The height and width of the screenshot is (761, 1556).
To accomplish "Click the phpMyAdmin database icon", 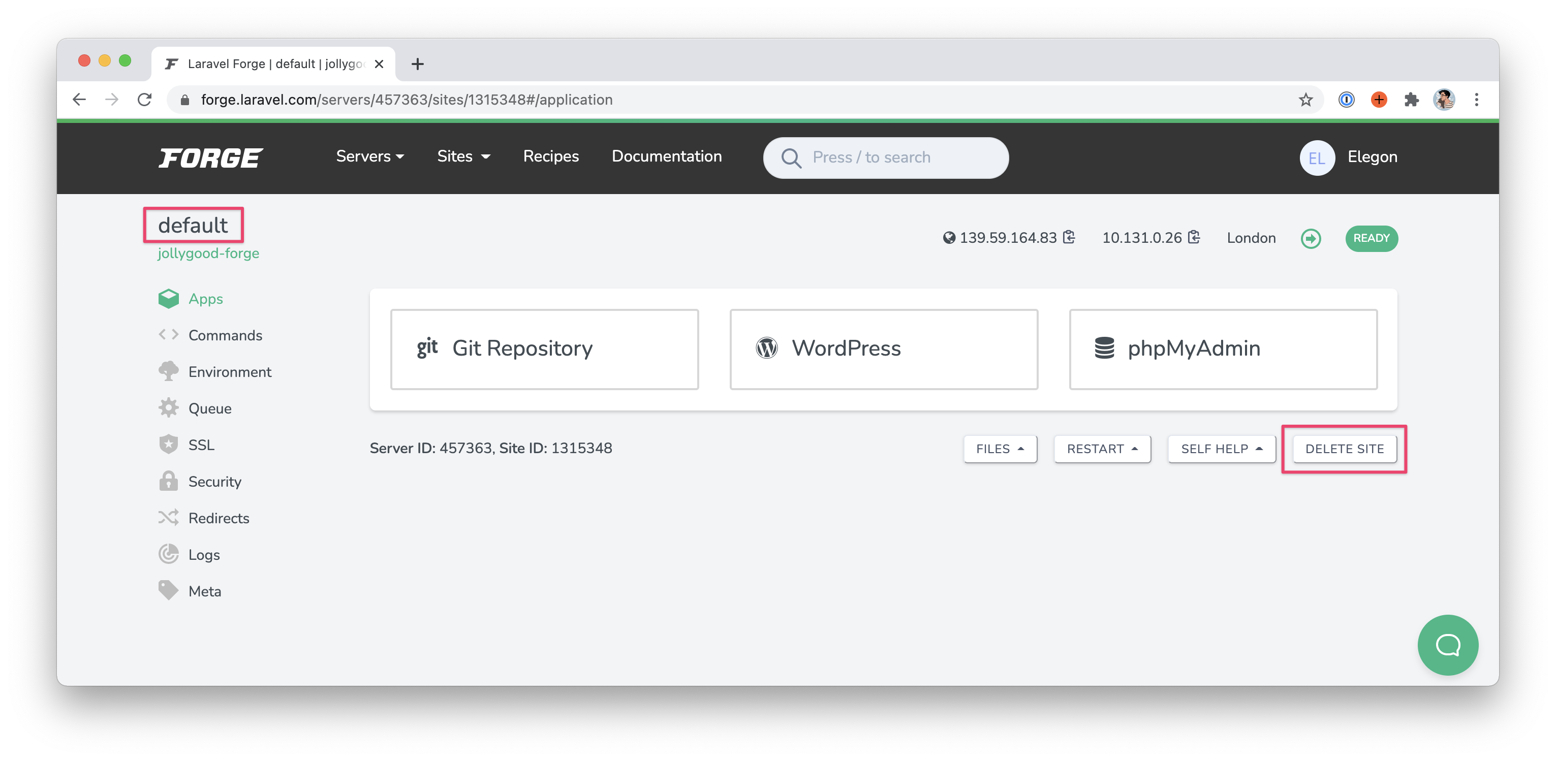I will 1104,348.
